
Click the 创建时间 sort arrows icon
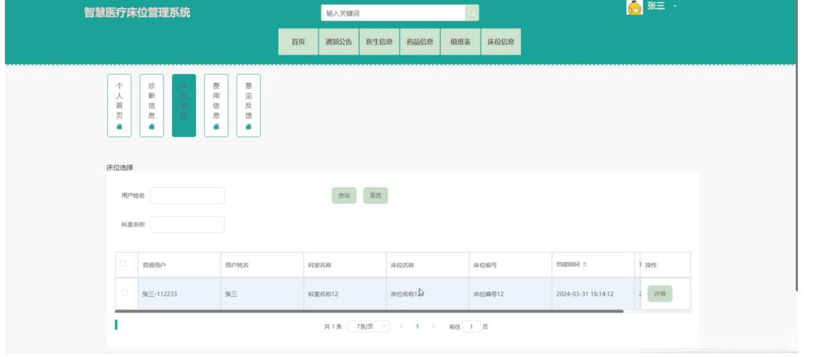tap(585, 265)
